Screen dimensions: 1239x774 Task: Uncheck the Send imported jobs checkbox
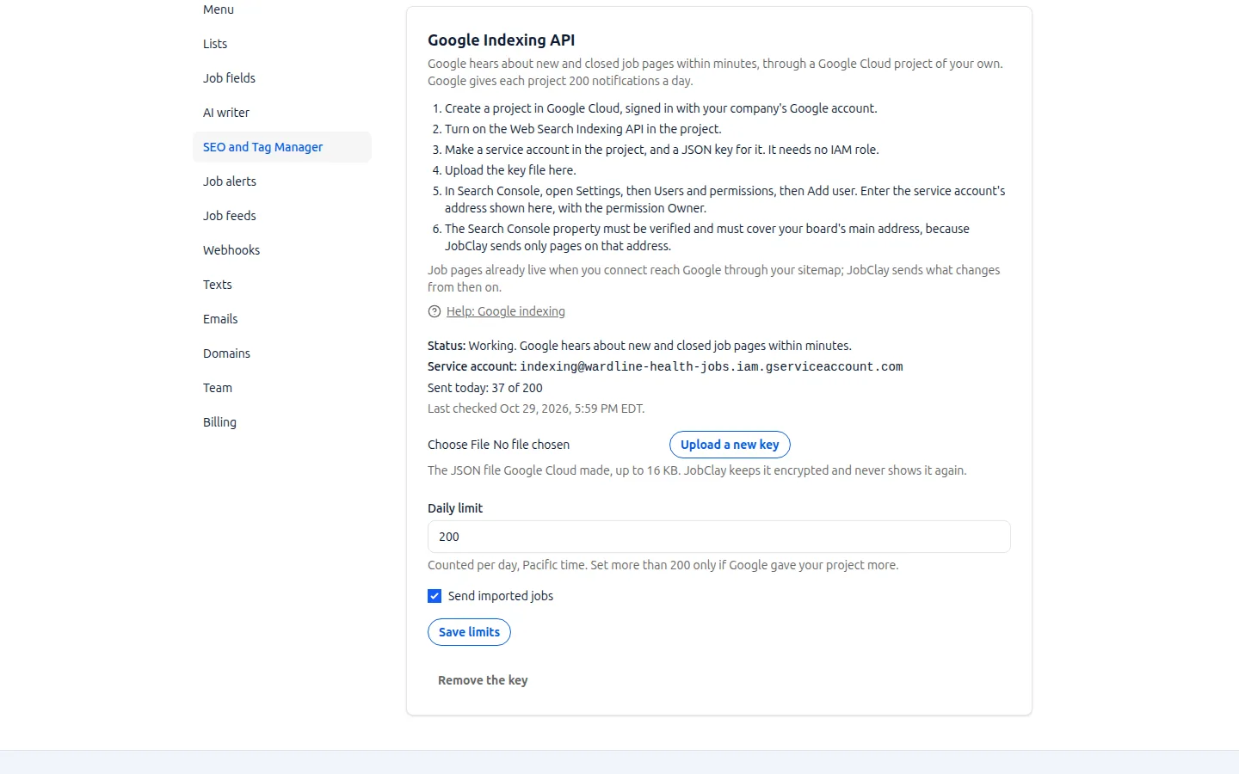point(435,596)
